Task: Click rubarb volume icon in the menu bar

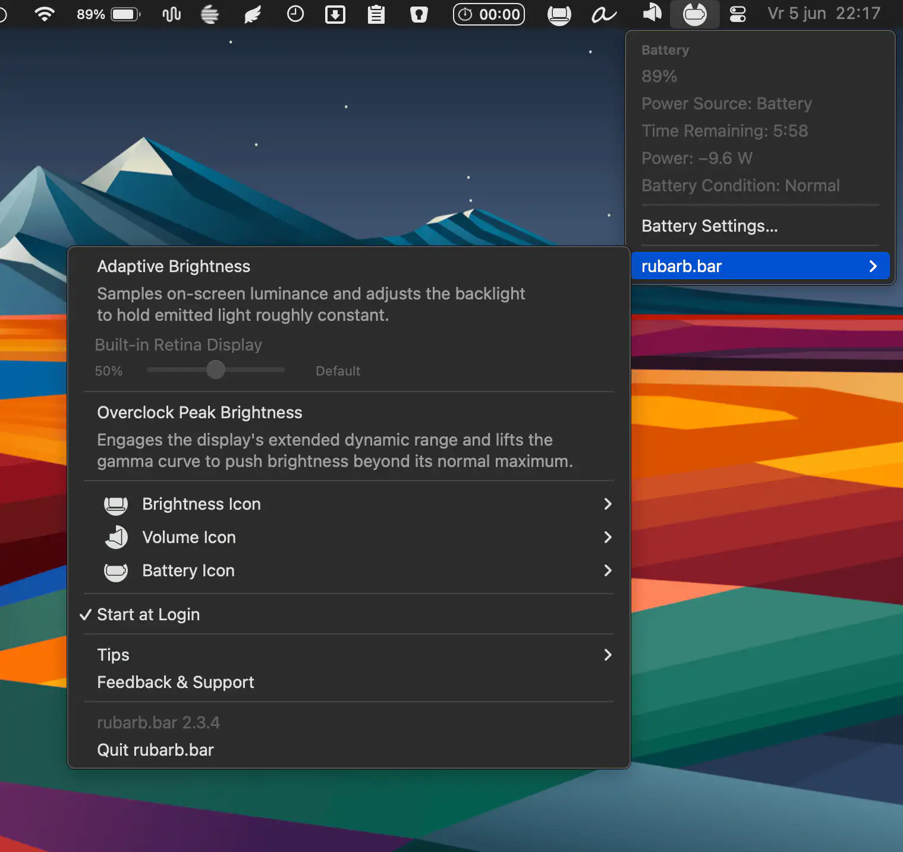Action: coord(652,13)
